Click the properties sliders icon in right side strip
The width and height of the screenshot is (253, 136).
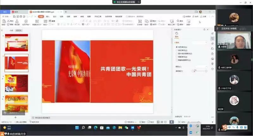[x=213, y=38]
